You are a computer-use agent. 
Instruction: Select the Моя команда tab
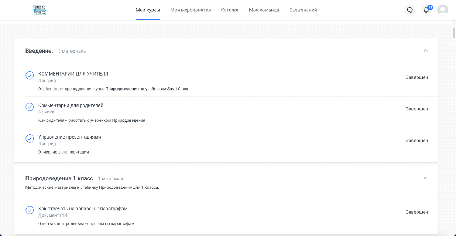[x=264, y=10]
